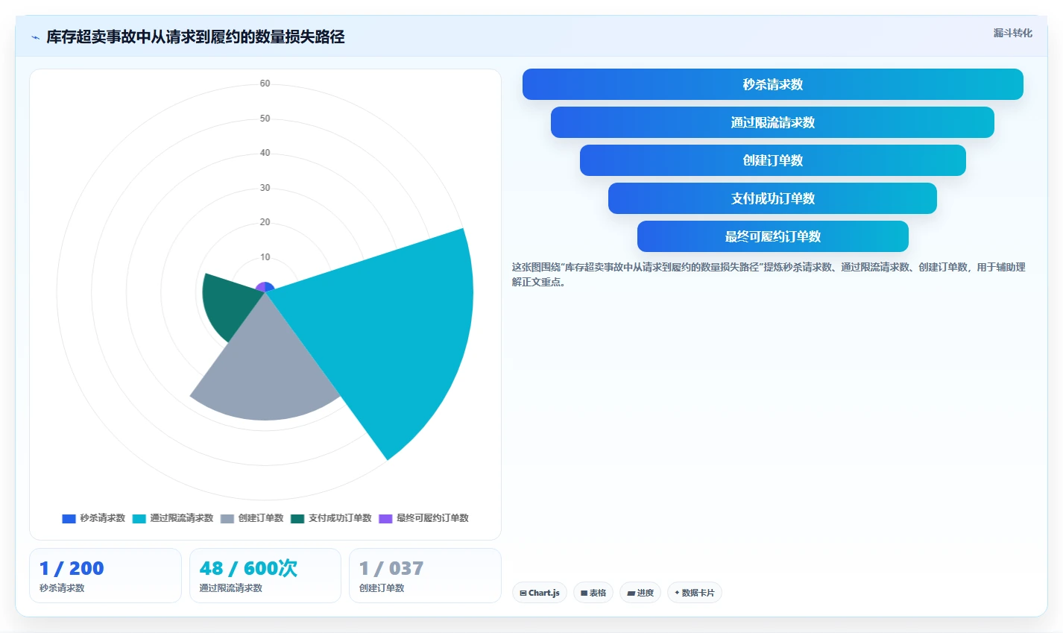Click the chart title 库存超卖事故中从请求到履约的数量损失路径
Screen dimensions: 1063x633
195,37
